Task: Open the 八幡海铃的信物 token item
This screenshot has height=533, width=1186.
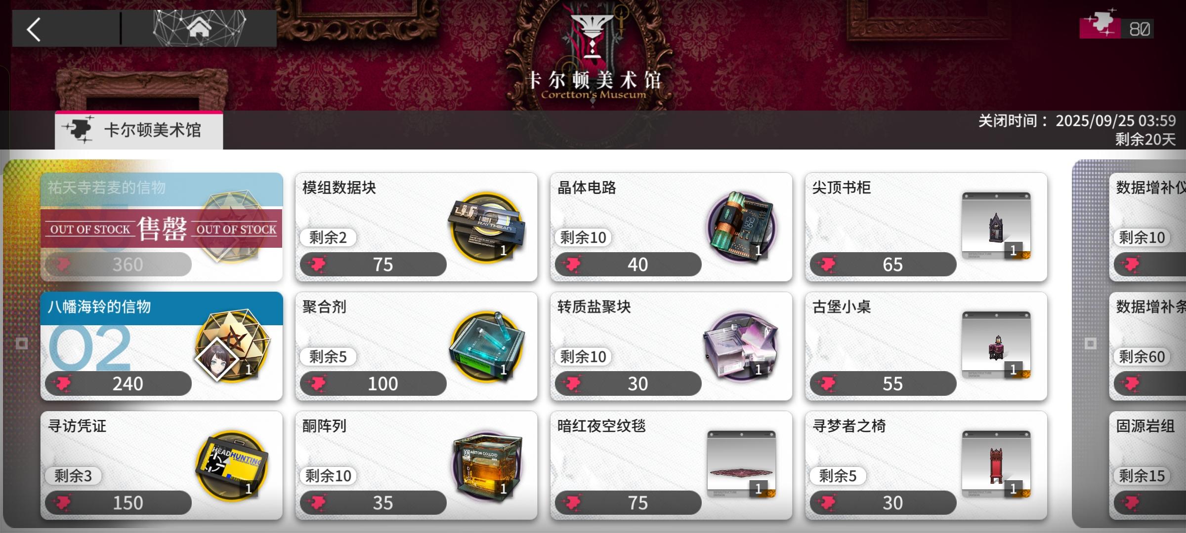Action: pyautogui.click(x=162, y=346)
